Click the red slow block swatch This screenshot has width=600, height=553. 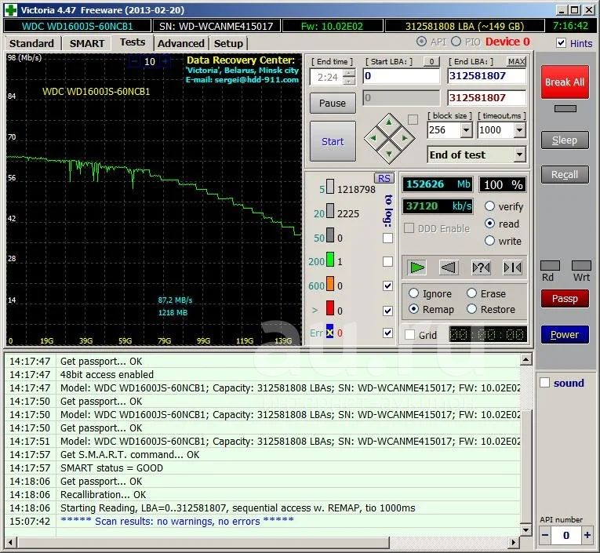tap(330, 307)
